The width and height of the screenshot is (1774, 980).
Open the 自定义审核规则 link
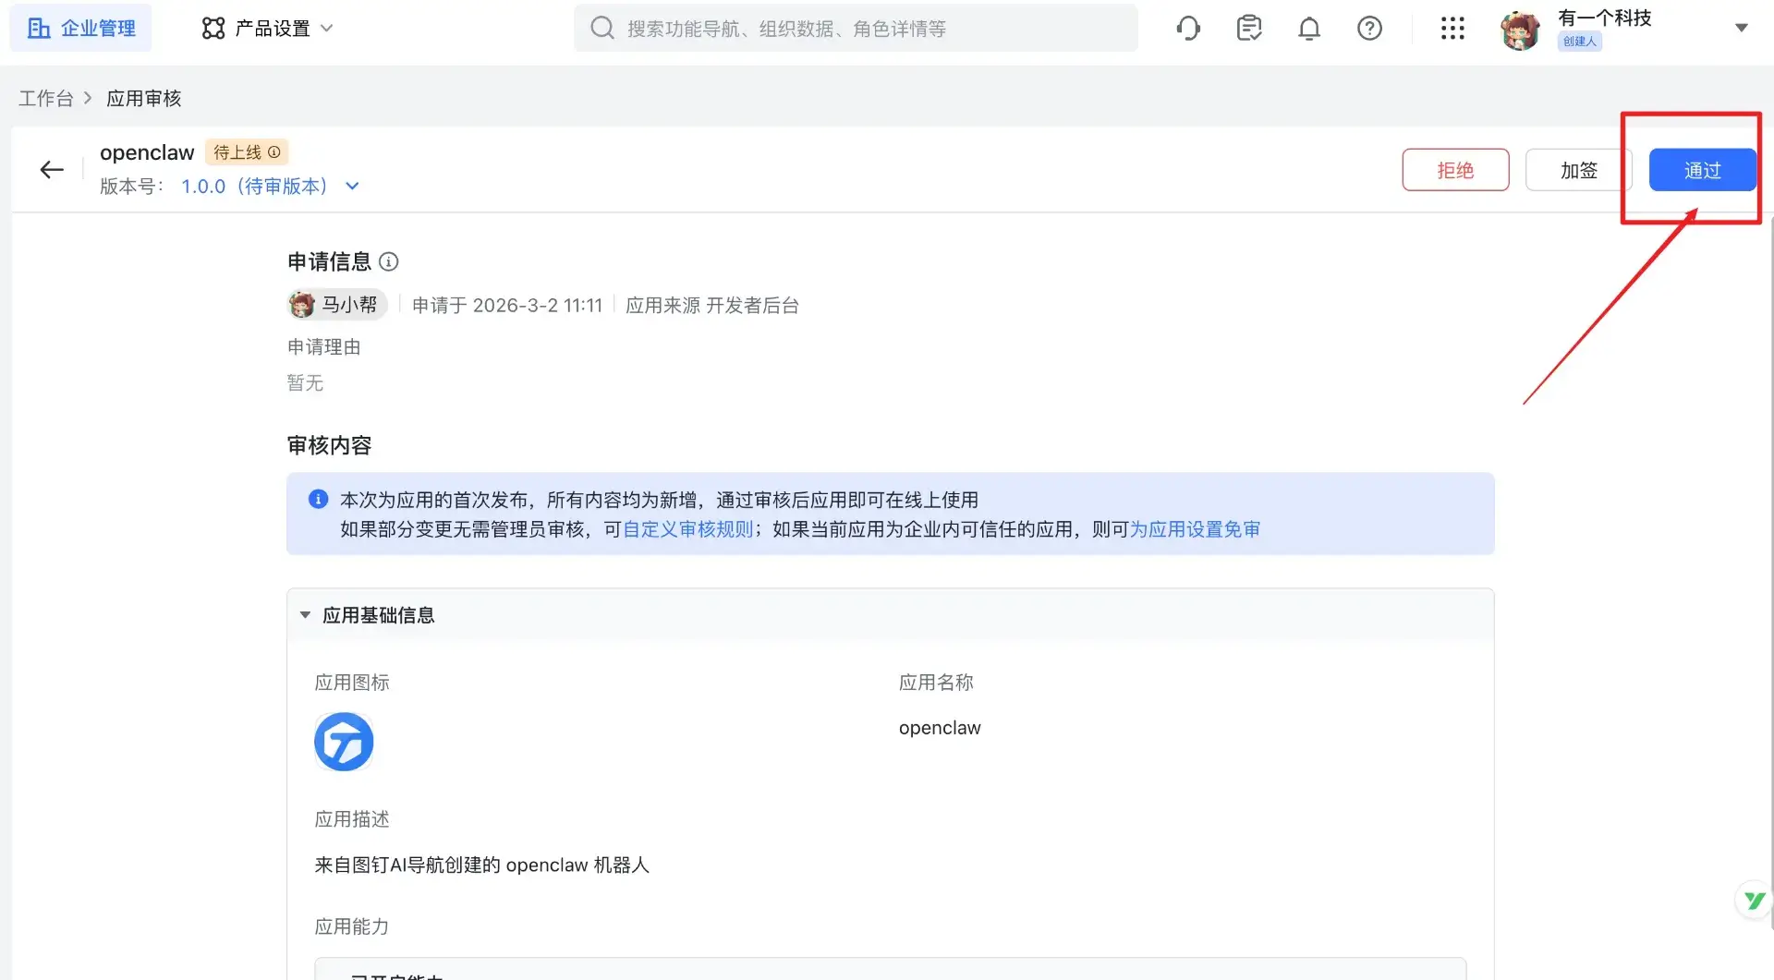[688, 530]
